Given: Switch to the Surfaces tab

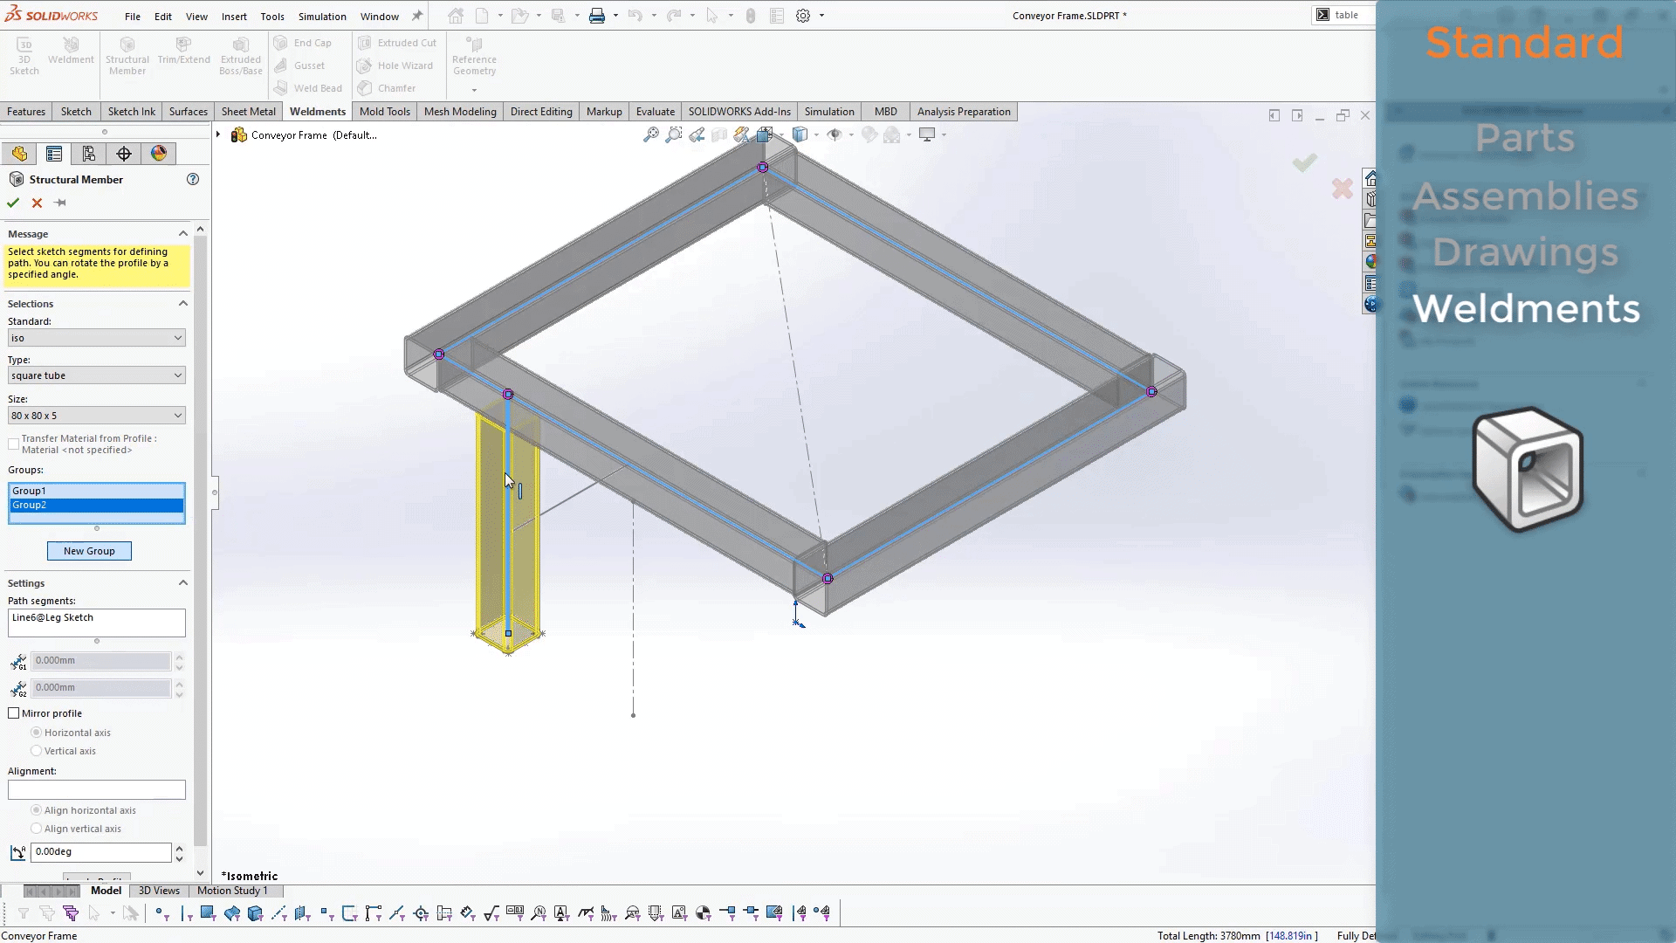Looking at the screenshot, I should [188, 111].
